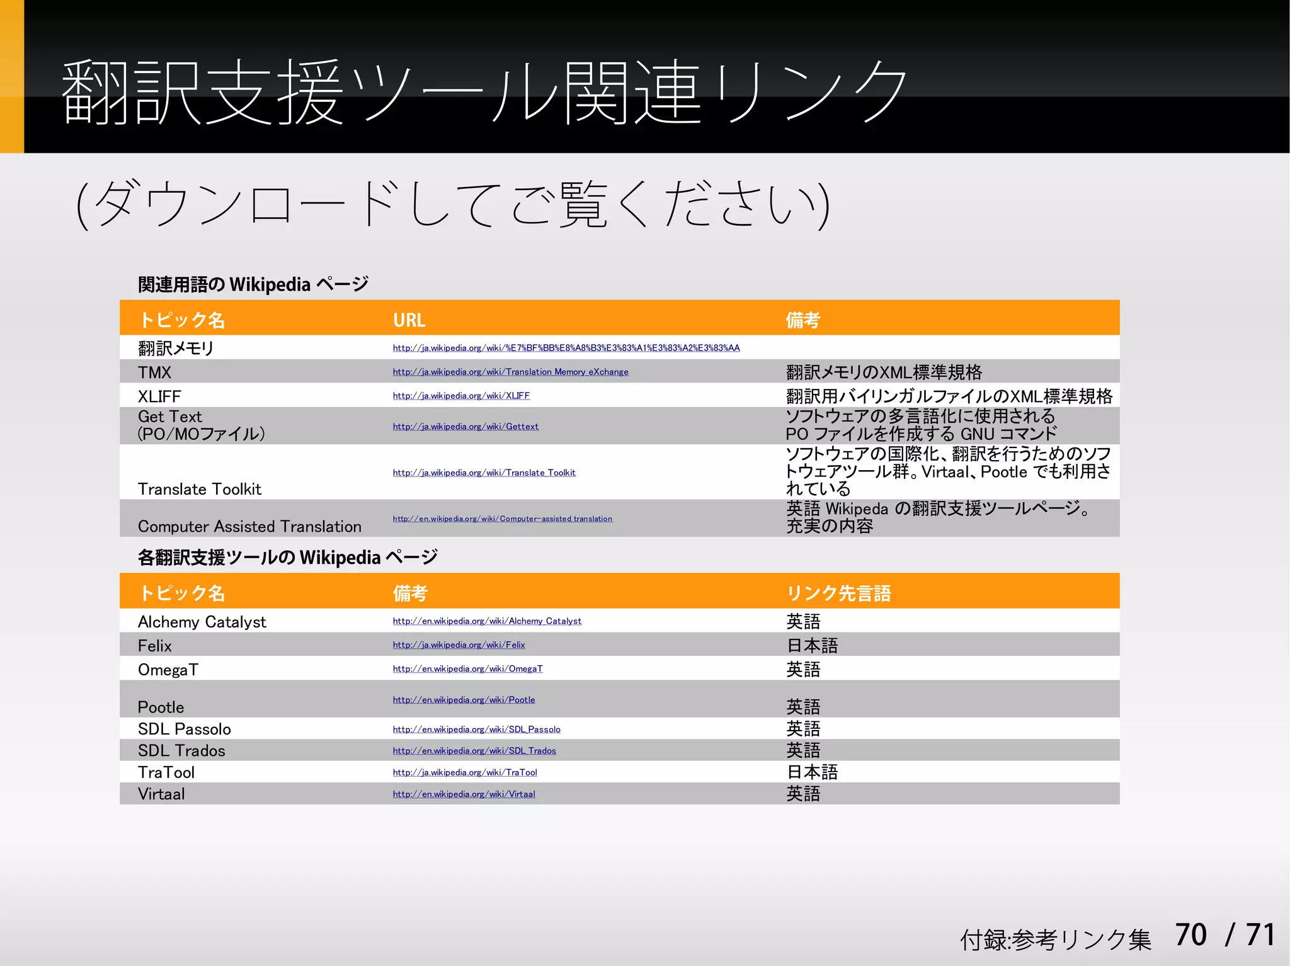
Task: Click the 各翻訳支援ツールの Wikipedia ページ heading
Action: click(x=287, y=558)
